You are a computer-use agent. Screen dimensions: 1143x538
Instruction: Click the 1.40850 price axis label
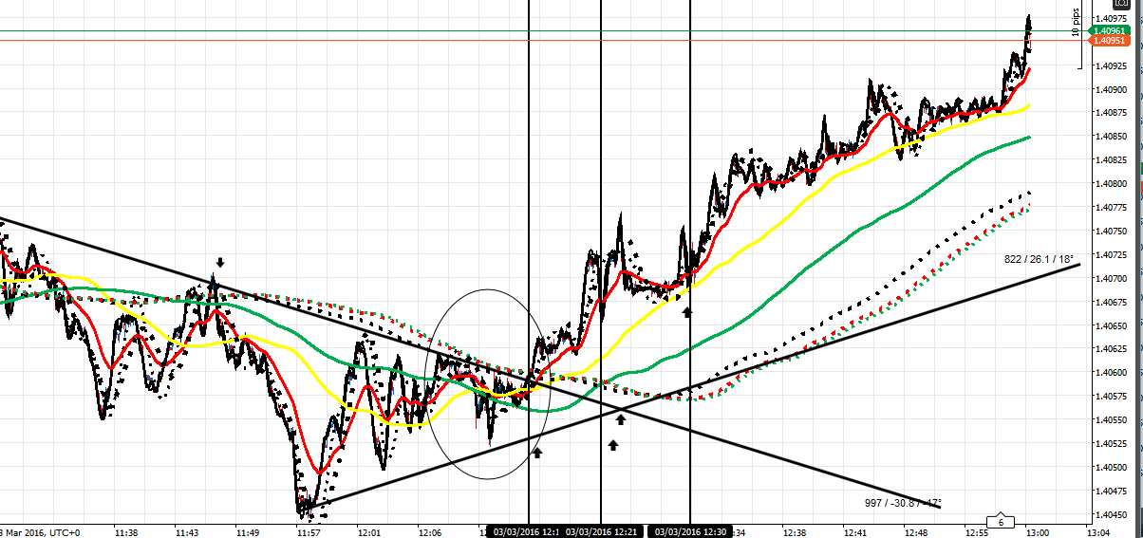1111,138
